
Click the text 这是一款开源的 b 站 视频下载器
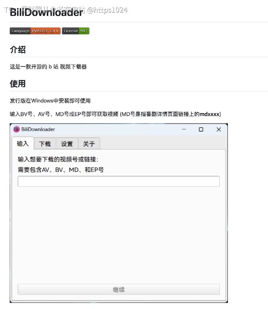48,66
